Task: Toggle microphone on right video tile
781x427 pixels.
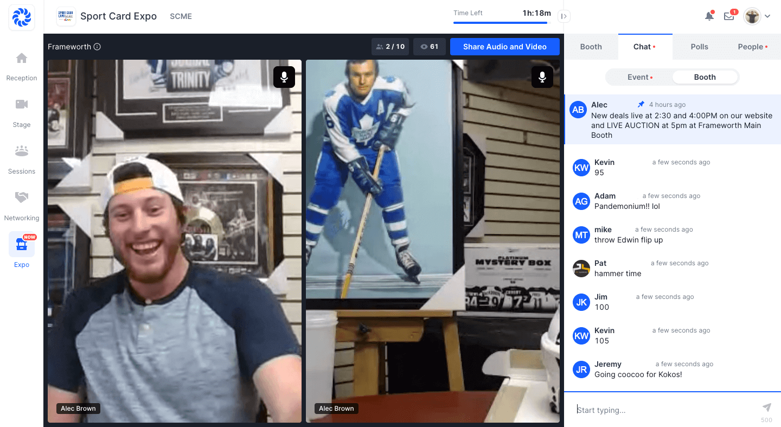Action: [x=542, y=77]
